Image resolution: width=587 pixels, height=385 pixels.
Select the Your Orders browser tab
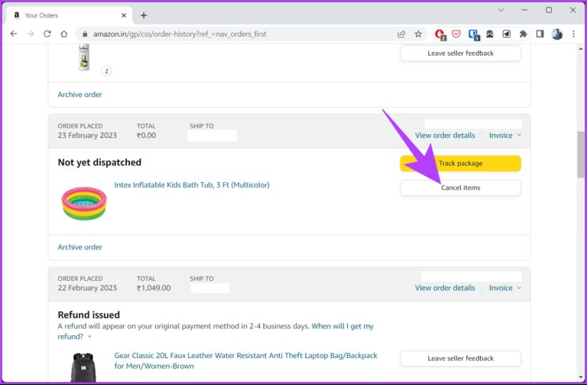[70, 15]
